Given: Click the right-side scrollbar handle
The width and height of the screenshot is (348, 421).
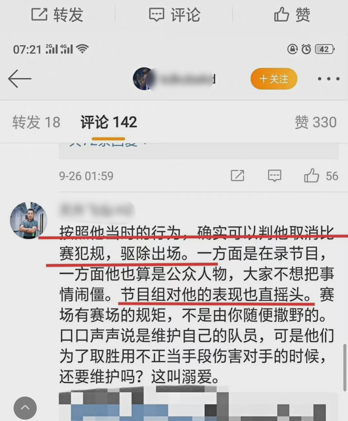Looking at the screenshot, I should tap(344, 368).
